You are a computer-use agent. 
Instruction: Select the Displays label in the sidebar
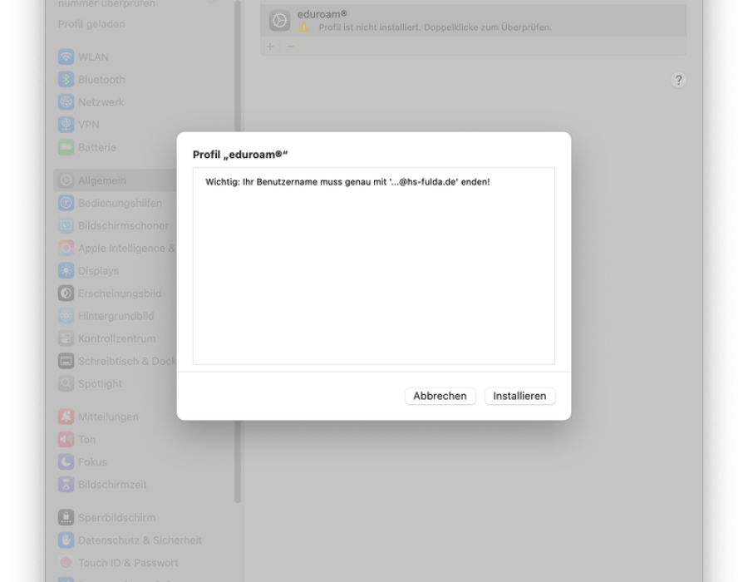(98, 270)
